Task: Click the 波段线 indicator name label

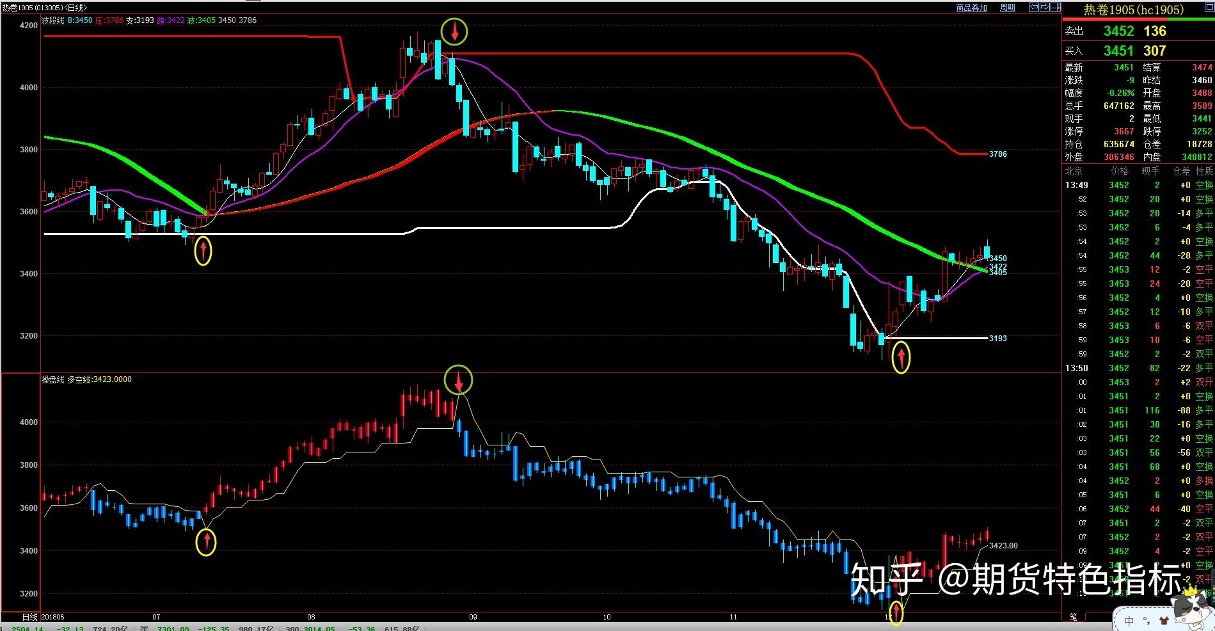Action: click(52, 20)
